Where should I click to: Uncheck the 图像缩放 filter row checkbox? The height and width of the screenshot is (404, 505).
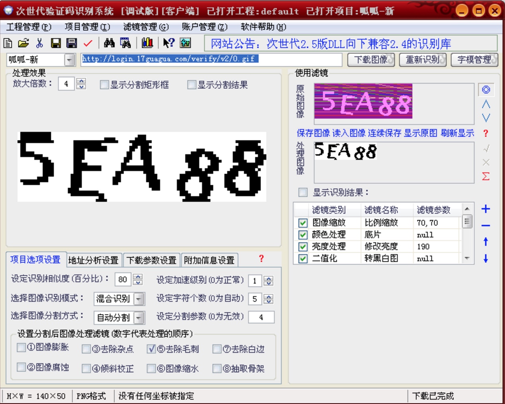(303, 223)
